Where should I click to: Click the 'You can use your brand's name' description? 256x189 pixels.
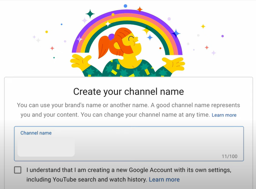click(x=128, y=110)
